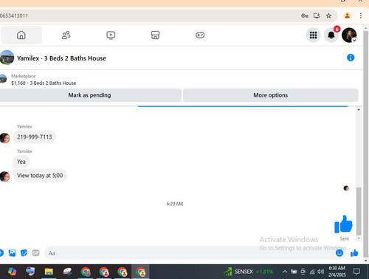Viewport: 369px width, 279px height.
Task: Open the Windows notification center
Action: pos(356,272)
